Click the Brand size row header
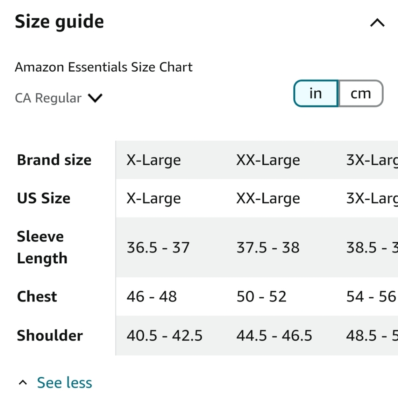Viewport: 398px width, 397px height. tap(54, 160)
